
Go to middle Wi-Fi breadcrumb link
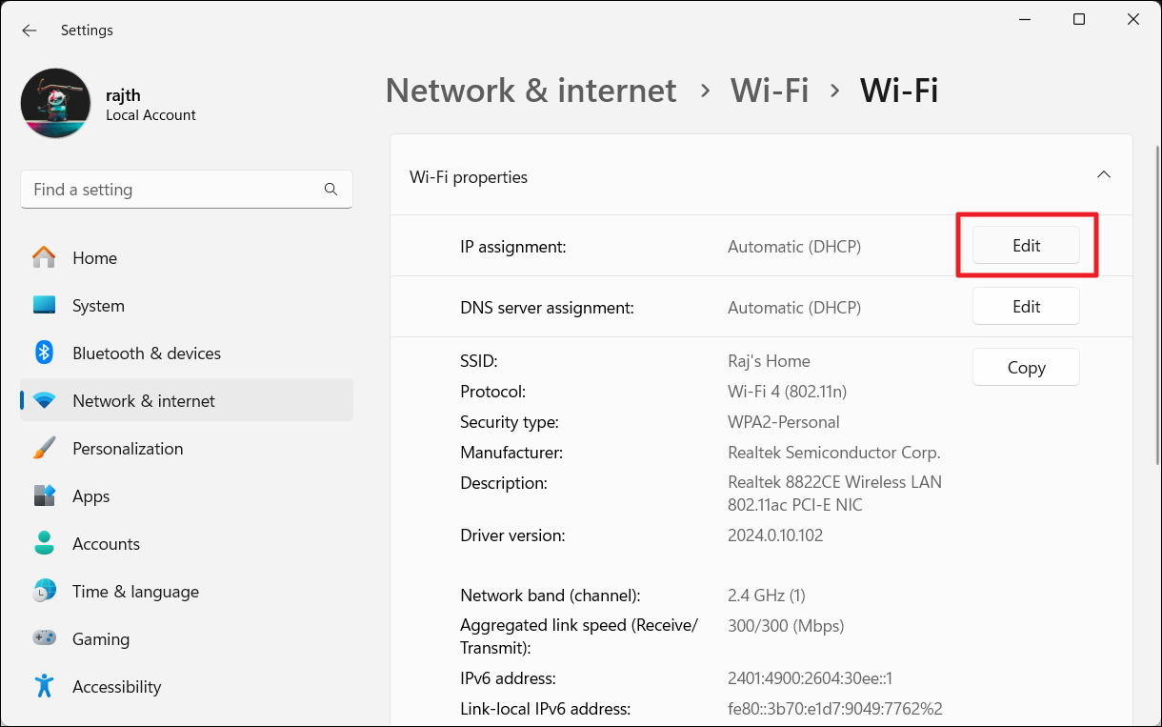coord(769,91)
